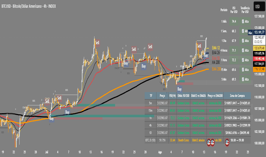Click the buy zone $109221.9903 → $112599.99
Image resolution: width=266 pixels, height=157 pixels.
237,125
